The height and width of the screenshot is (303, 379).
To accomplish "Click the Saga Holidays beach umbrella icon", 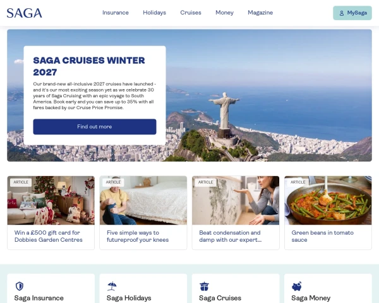I will (x=112, y=287).
